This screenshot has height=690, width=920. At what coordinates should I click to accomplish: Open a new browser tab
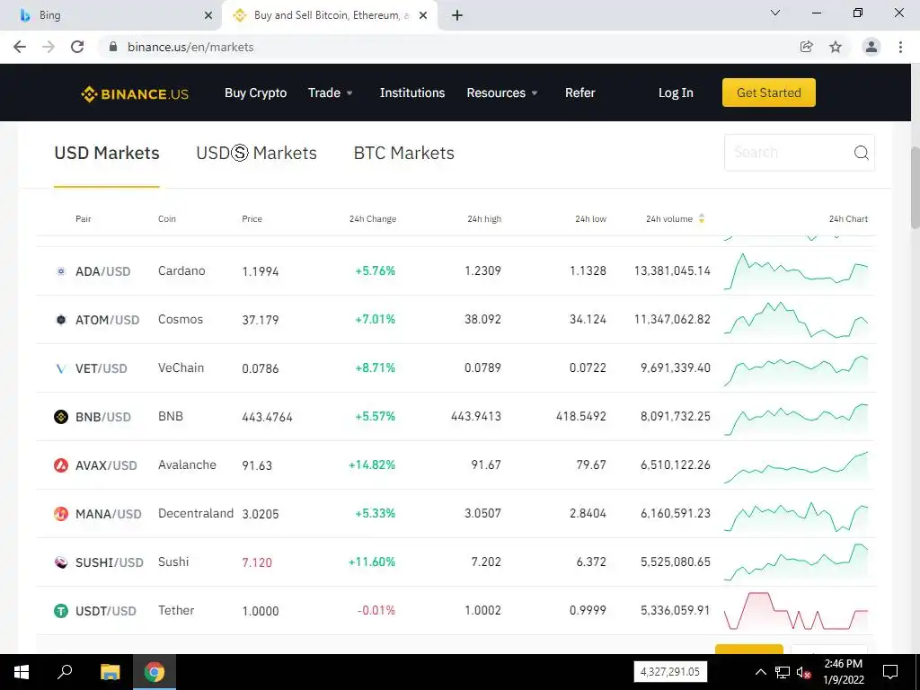[x=457, y=15]
